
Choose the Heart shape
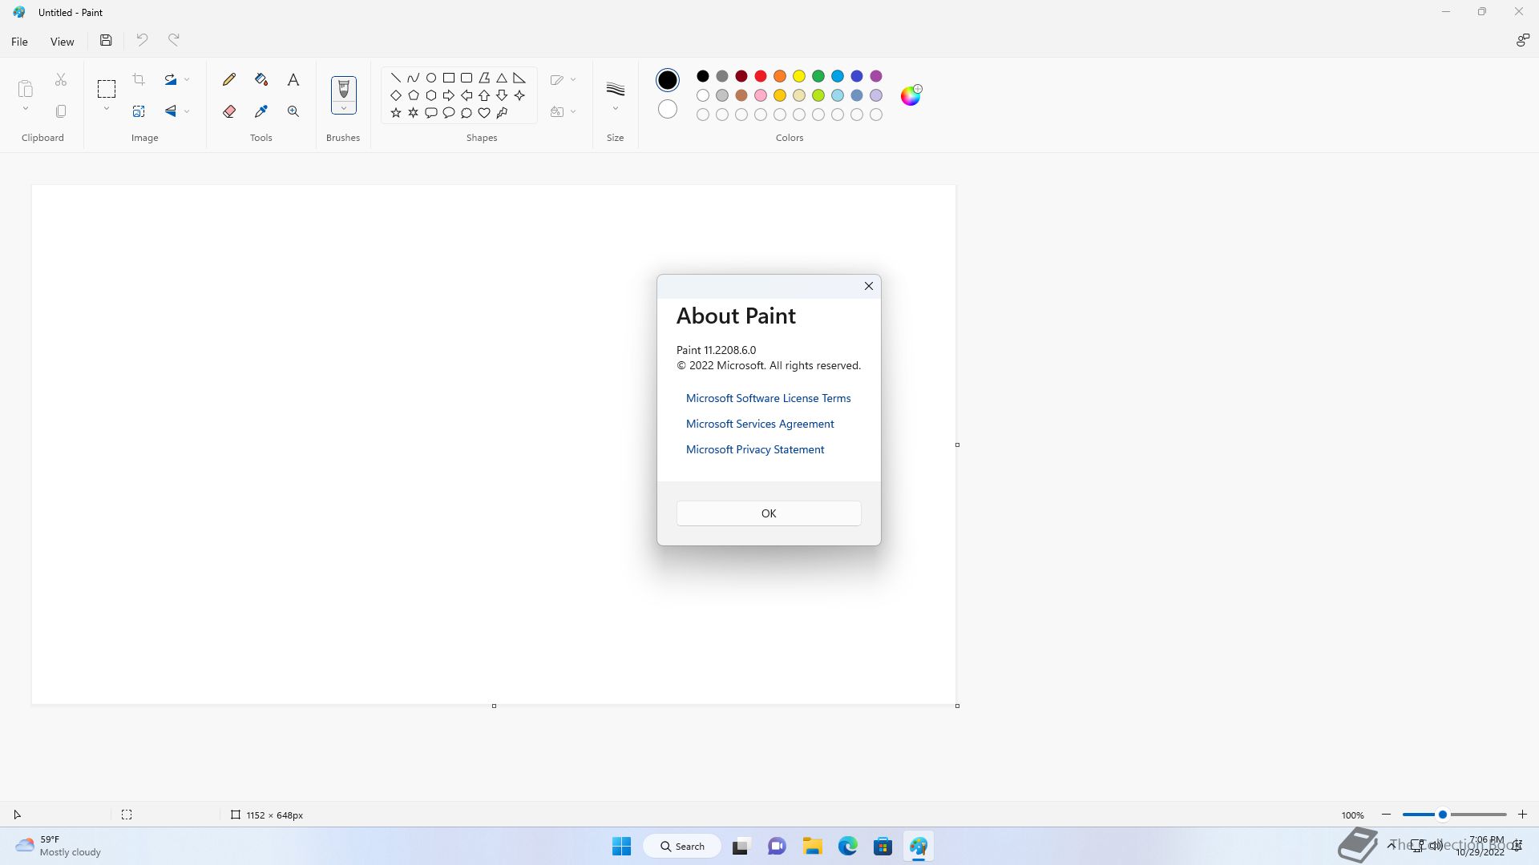pyautogui.click(x=484, y=113)
